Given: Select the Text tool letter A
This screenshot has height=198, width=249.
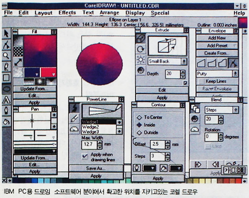Looking at the screenshot, I should click(x=7, y=100).
